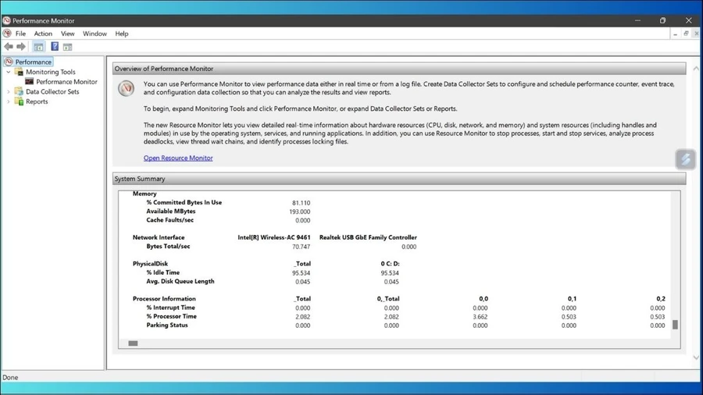
Task: Click the 'PhysicalDisk' heading
Action: click(150, 264)
